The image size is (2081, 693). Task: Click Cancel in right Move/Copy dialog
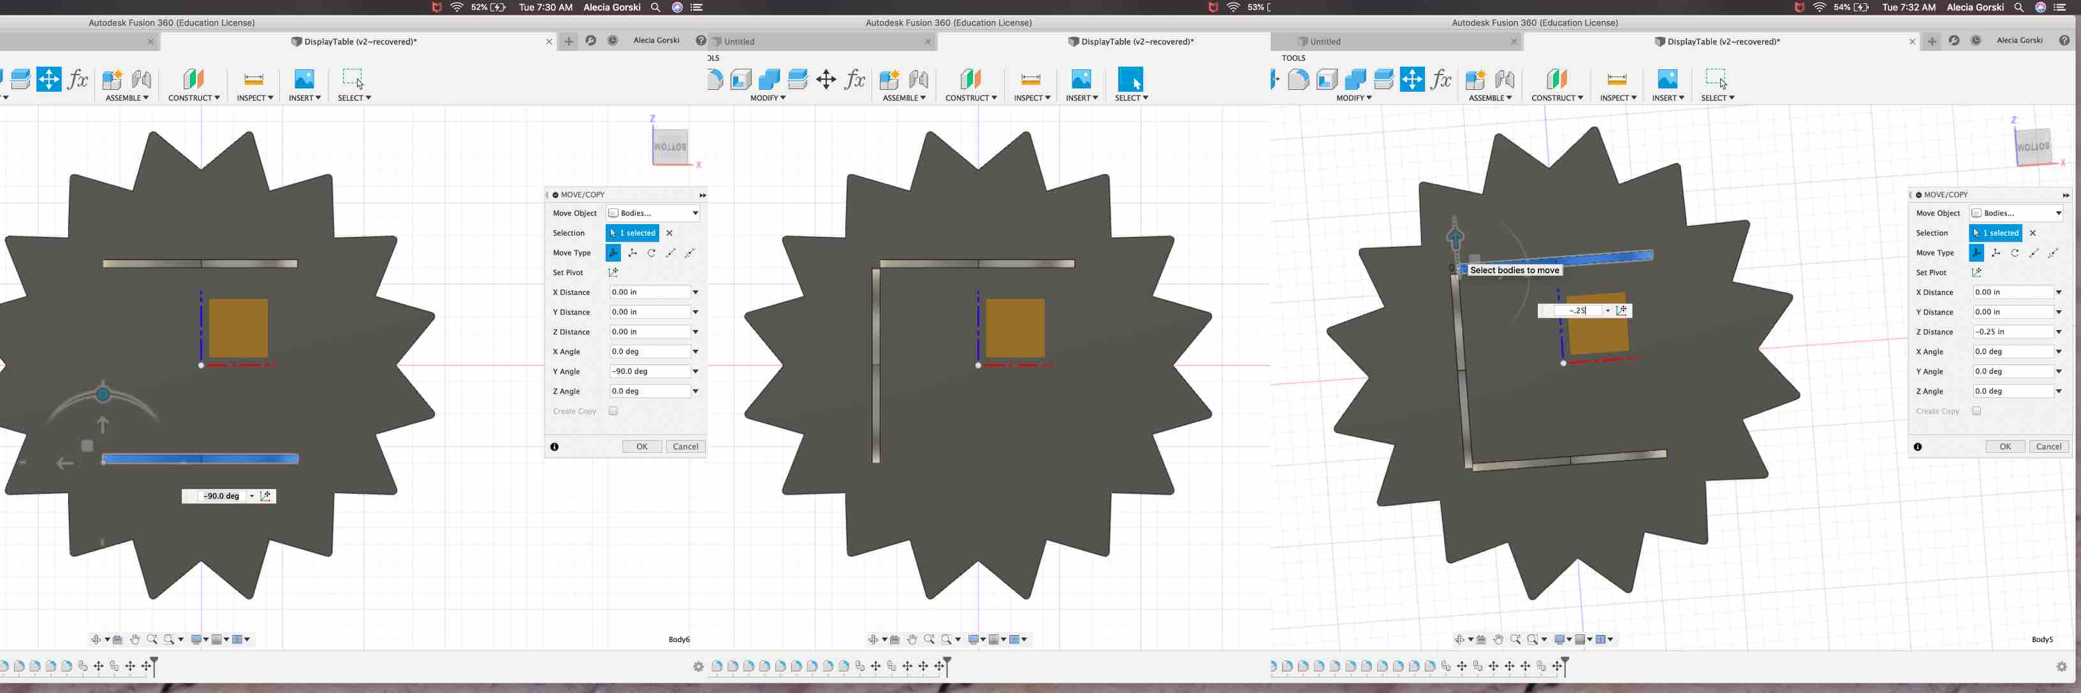(x=2048, y=447)
